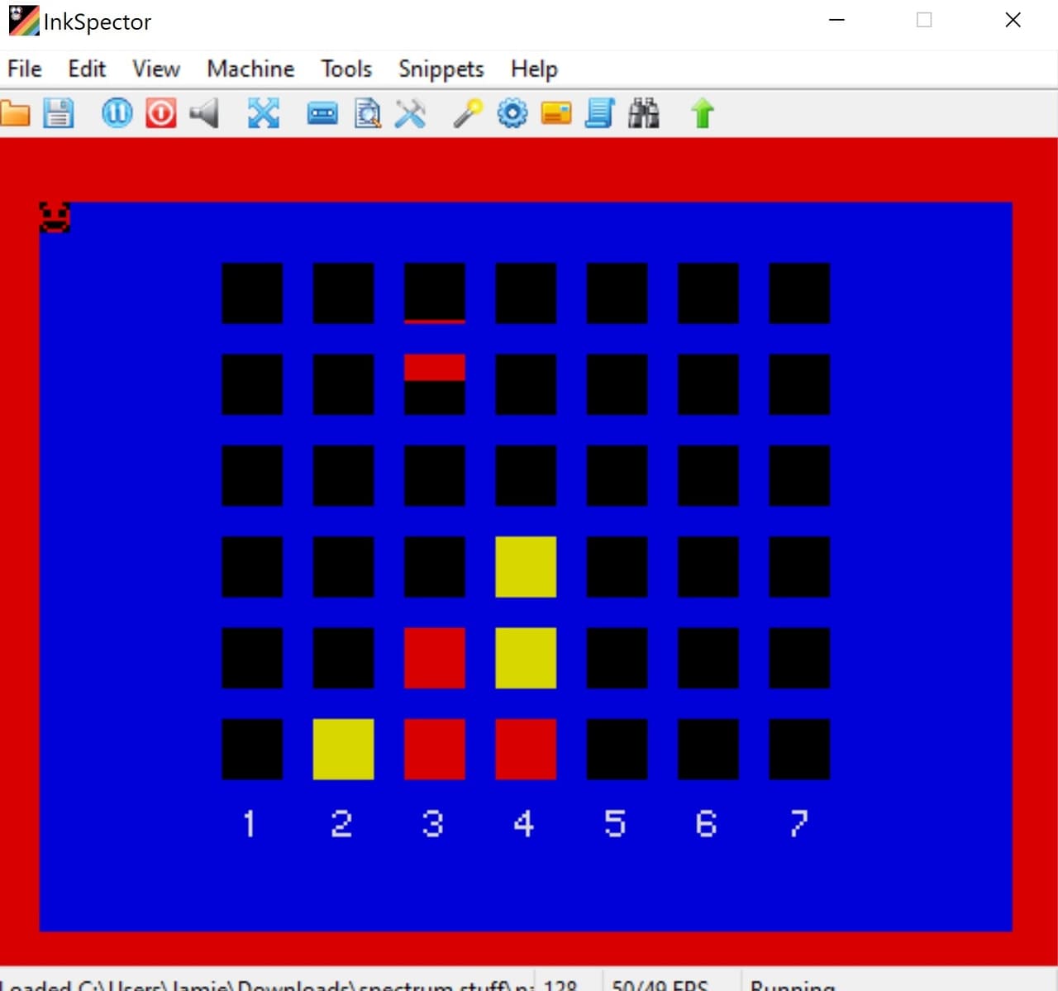Toggle sound with the speaker icon
This screenshot has height=991, width=1058.
[x=204, y=113]
